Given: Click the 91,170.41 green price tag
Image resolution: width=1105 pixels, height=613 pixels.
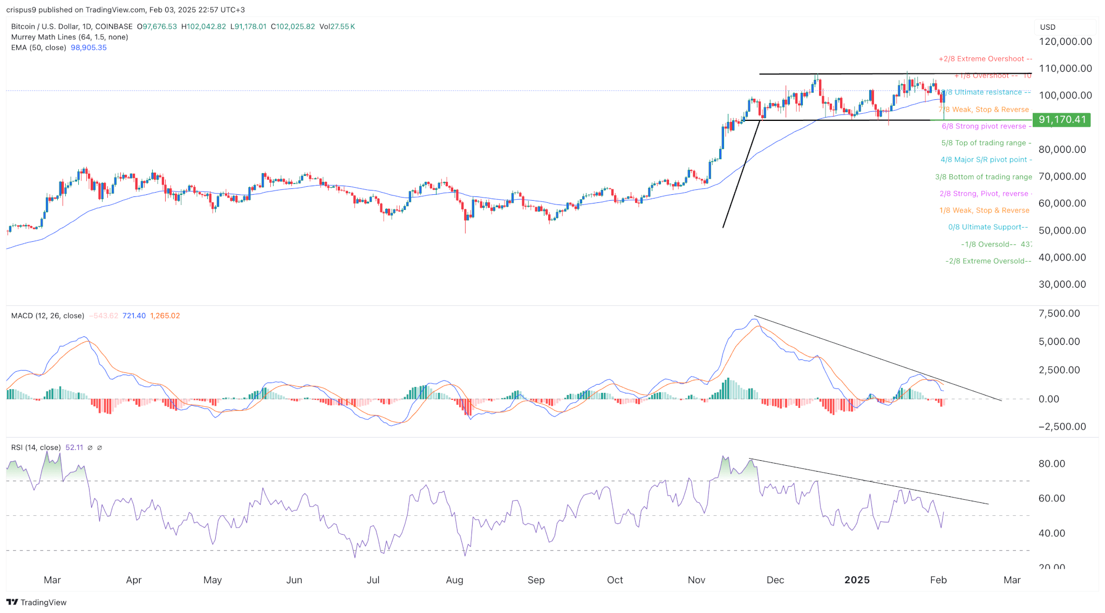Looking at the screenshot, I should [1061, 120].
